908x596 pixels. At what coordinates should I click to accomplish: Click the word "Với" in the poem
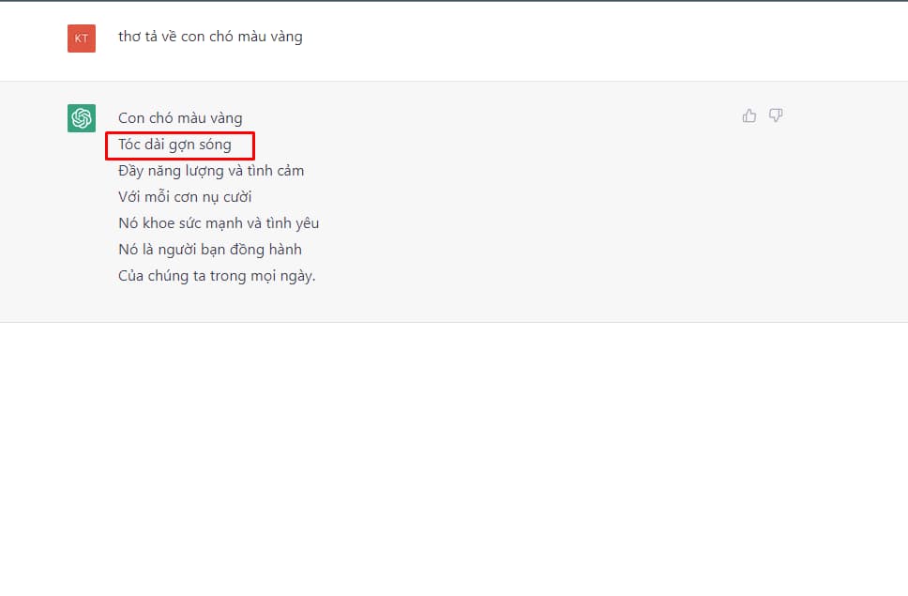(x=129, y=197)
